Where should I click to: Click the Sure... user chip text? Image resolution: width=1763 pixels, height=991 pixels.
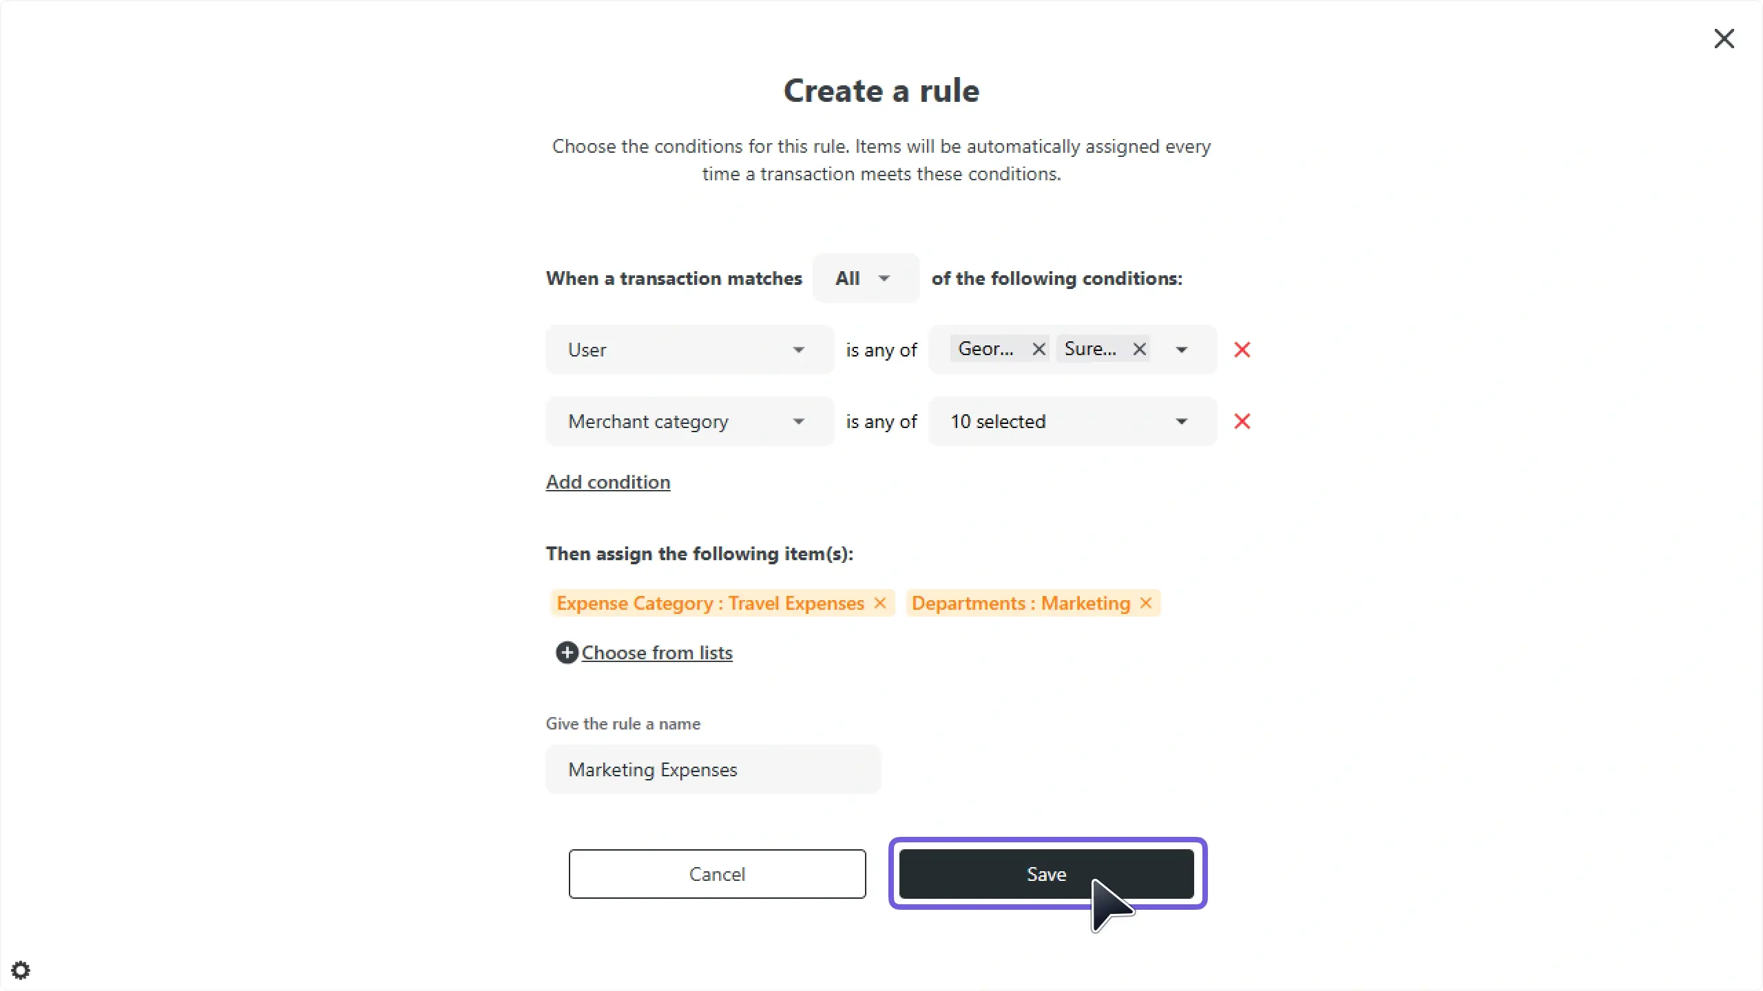pyautogui.click(x=1090, y=349)
